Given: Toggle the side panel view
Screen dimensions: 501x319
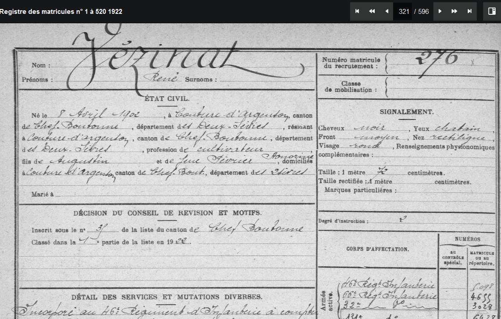Looking at the screenshot, I should 492,11.
